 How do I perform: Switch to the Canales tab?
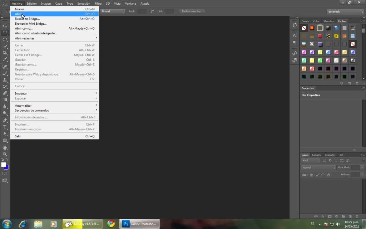317,155
